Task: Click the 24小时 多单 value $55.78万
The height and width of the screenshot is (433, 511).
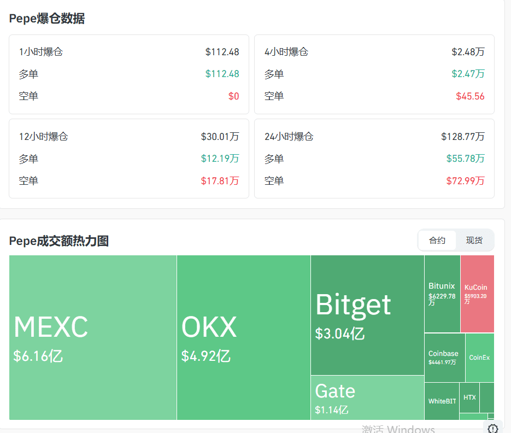Action: coord(466,159)
